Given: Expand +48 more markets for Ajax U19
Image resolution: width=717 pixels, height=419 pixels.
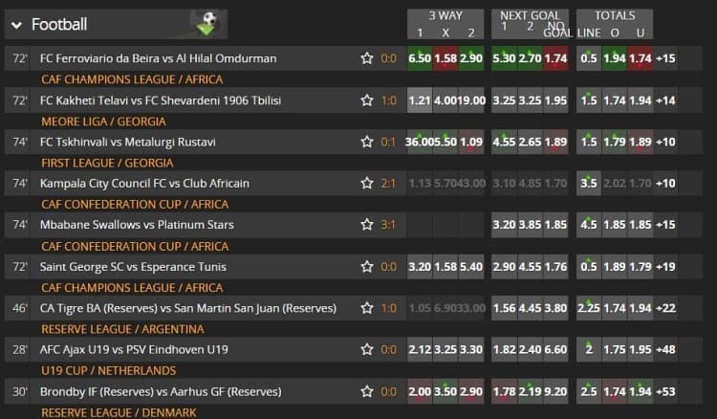Looking at the screenshot, I should click(665, 349).
